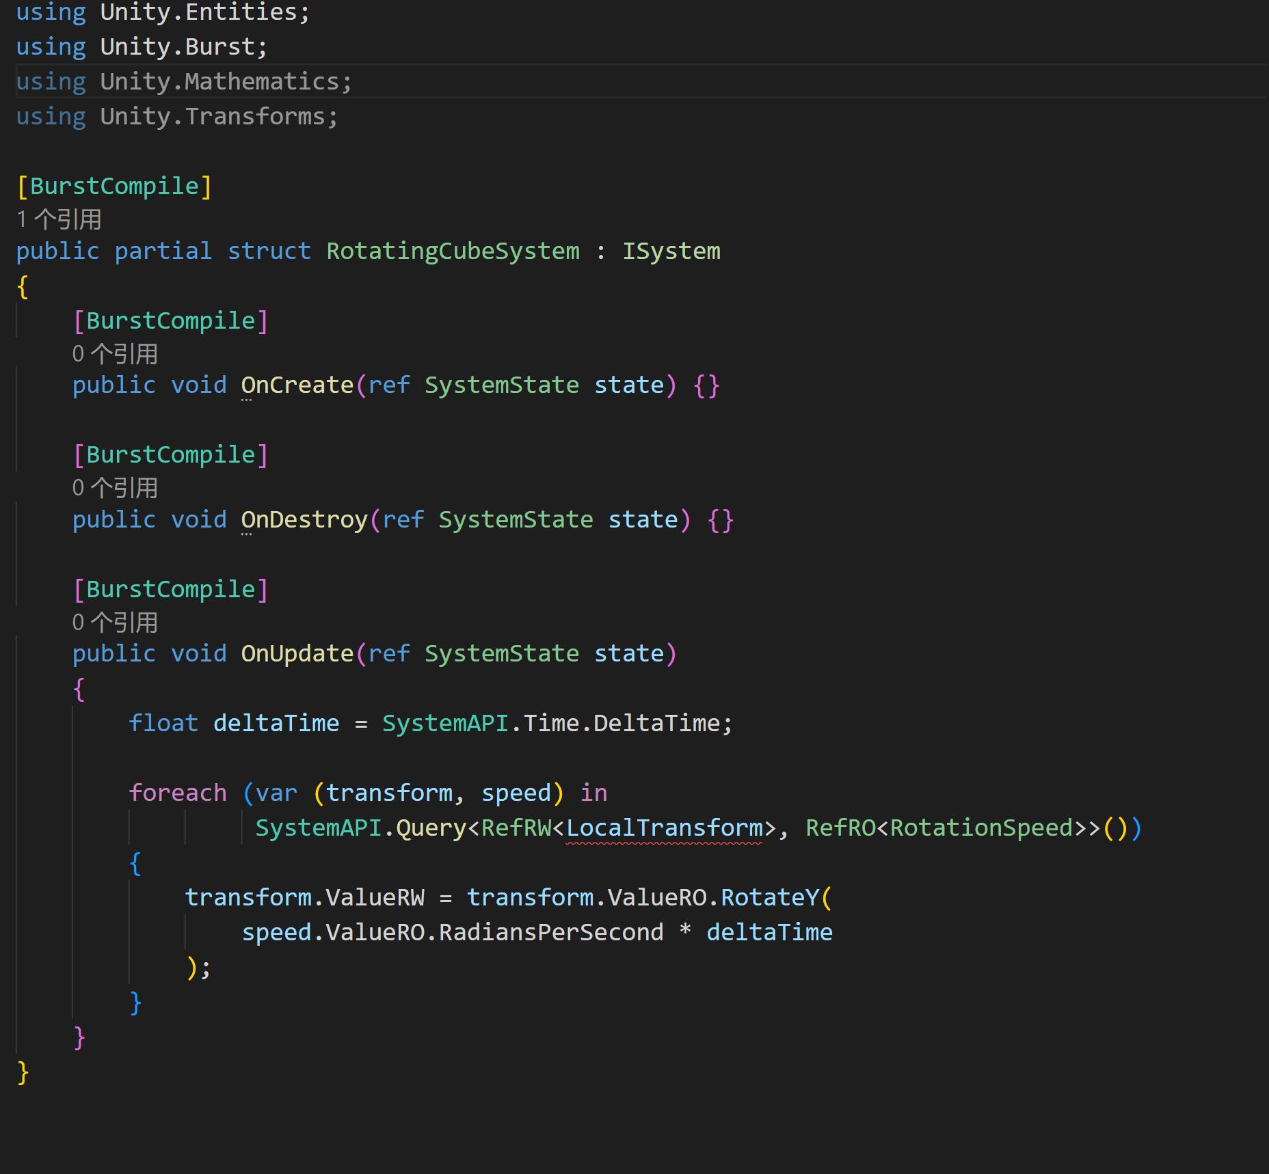Click 'Query' in SystemAPI.Query call
The height and width of the screenshot is (1174, 1269).
(431, 828)
